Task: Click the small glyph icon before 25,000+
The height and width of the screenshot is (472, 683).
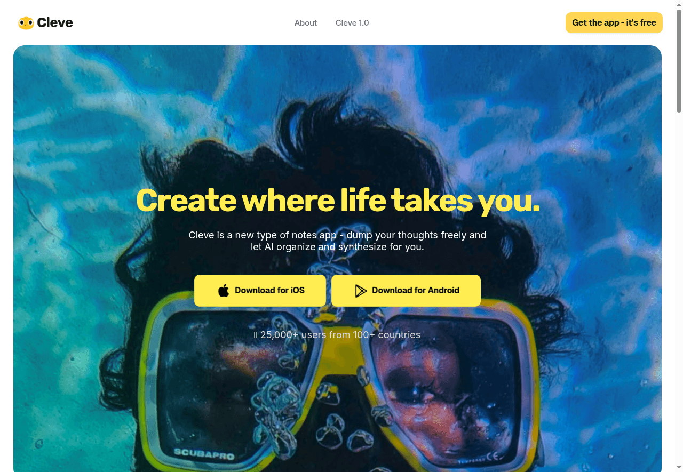Action: [x=256, y=335]
